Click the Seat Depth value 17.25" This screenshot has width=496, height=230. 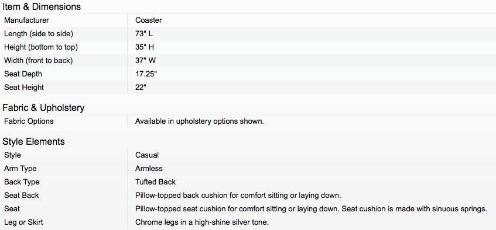coord(146,74)
